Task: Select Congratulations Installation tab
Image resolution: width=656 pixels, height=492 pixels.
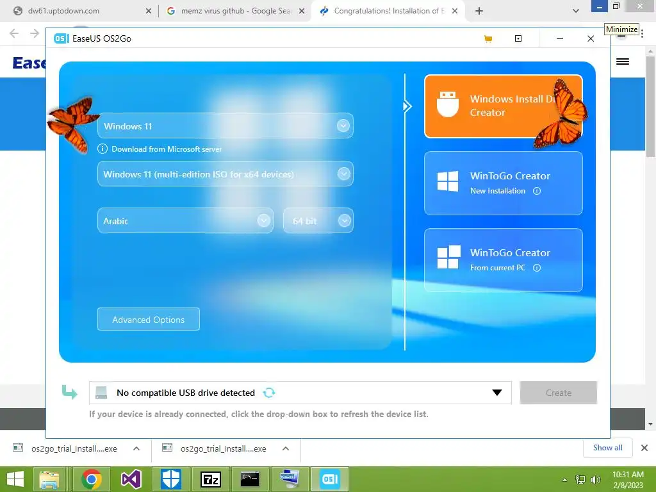Action: (x=387, y=11)
